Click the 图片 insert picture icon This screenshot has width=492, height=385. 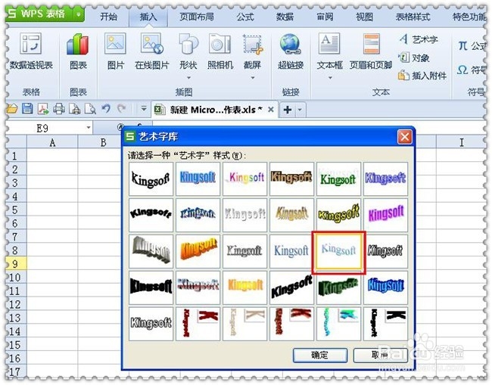click(x=116, y=44)
